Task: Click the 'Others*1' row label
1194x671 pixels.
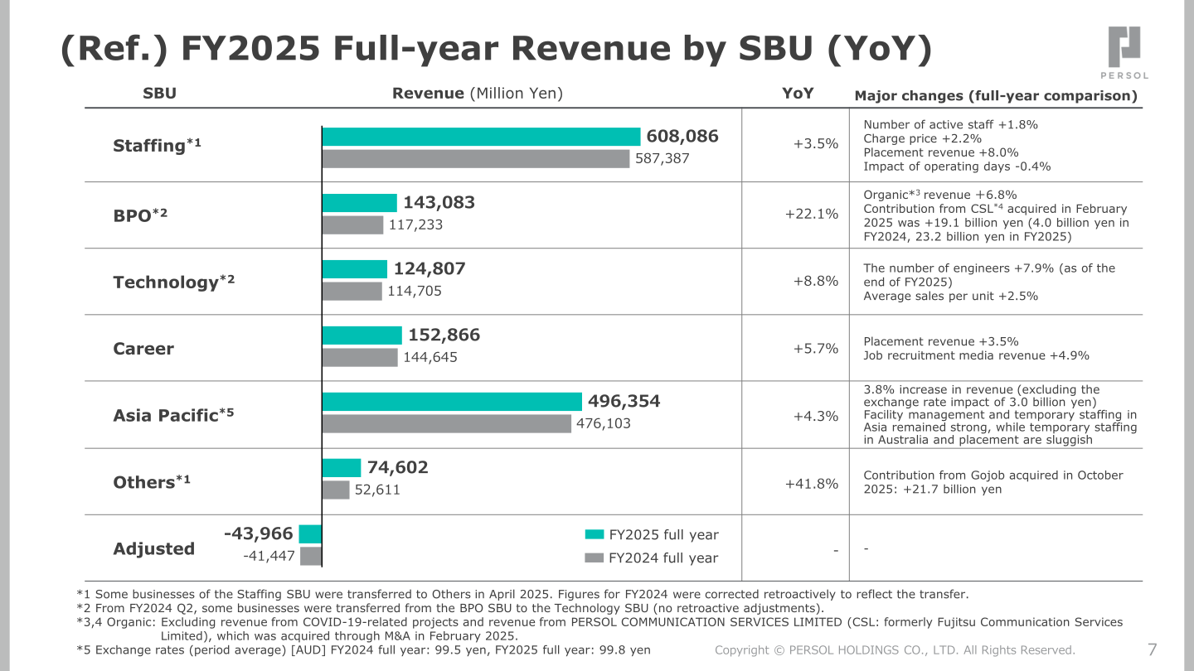Action: (x=152, y=481)
